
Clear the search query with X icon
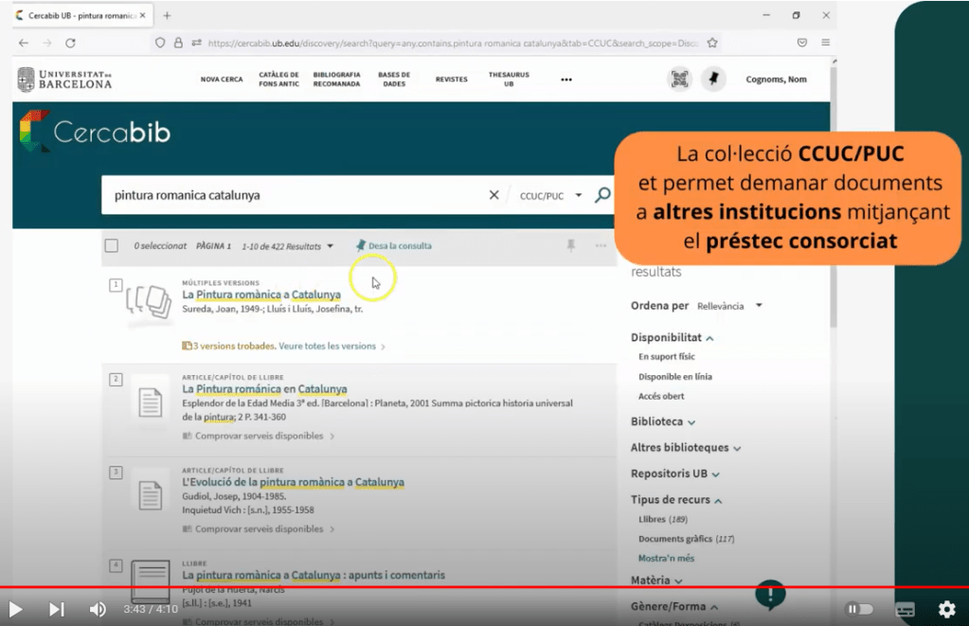pyautogui.click(x=493, y=195)
